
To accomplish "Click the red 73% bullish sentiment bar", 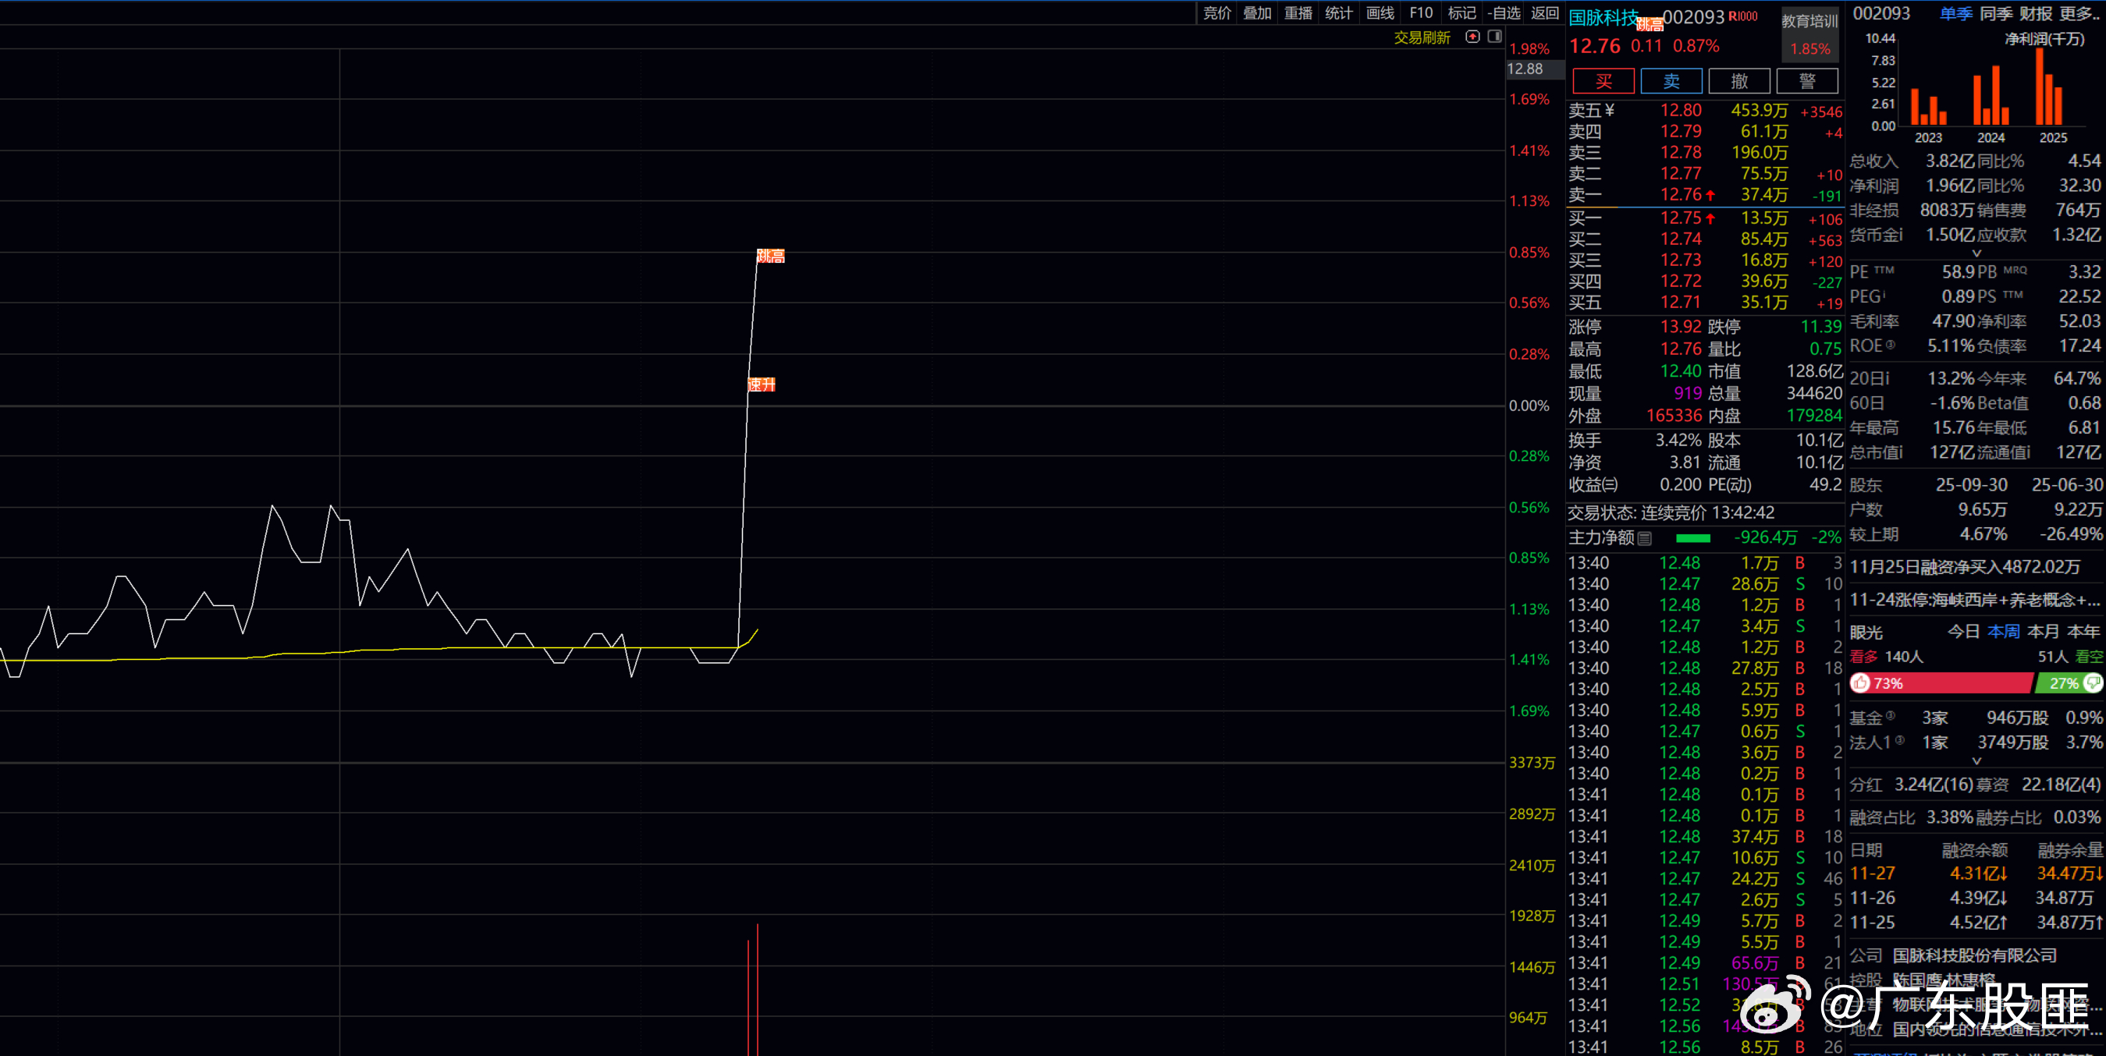I will point(1946,682).
